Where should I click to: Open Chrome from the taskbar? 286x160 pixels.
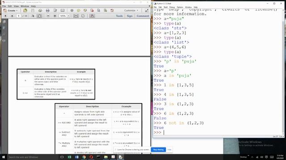[84, 157]
